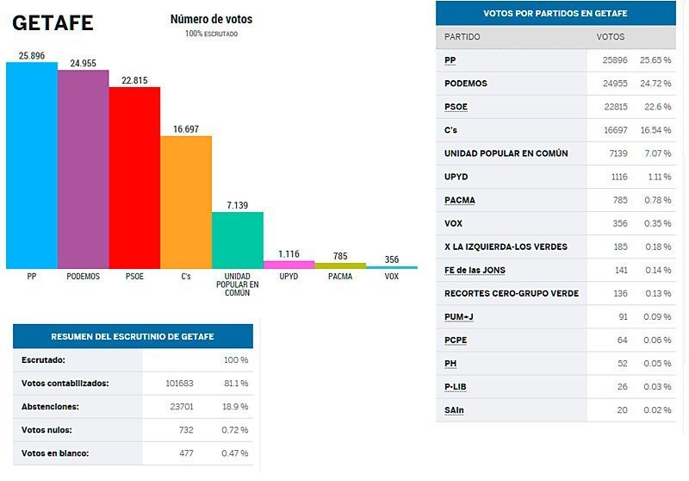Viewport: 689px width, 481px height.
Task: Click the 785 label above PACMA bar
Action: [x=340, y=256]
